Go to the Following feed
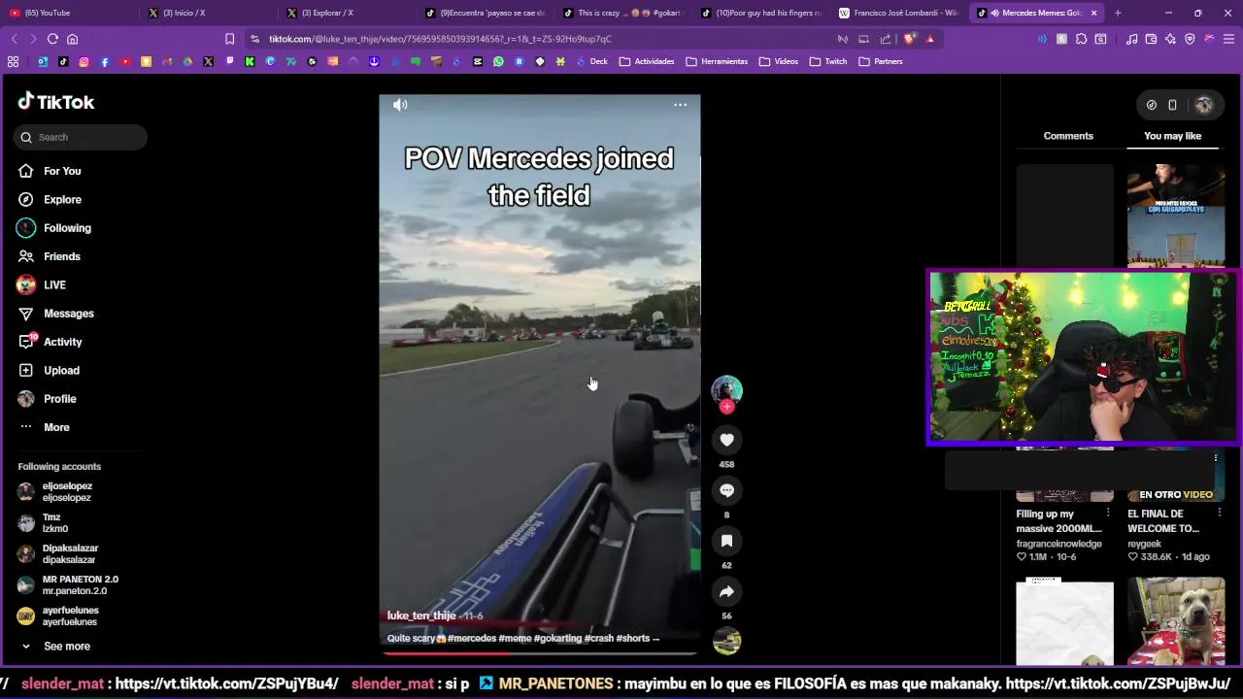Viewport: 1243px width, 699px height. (x=53, y=228)
